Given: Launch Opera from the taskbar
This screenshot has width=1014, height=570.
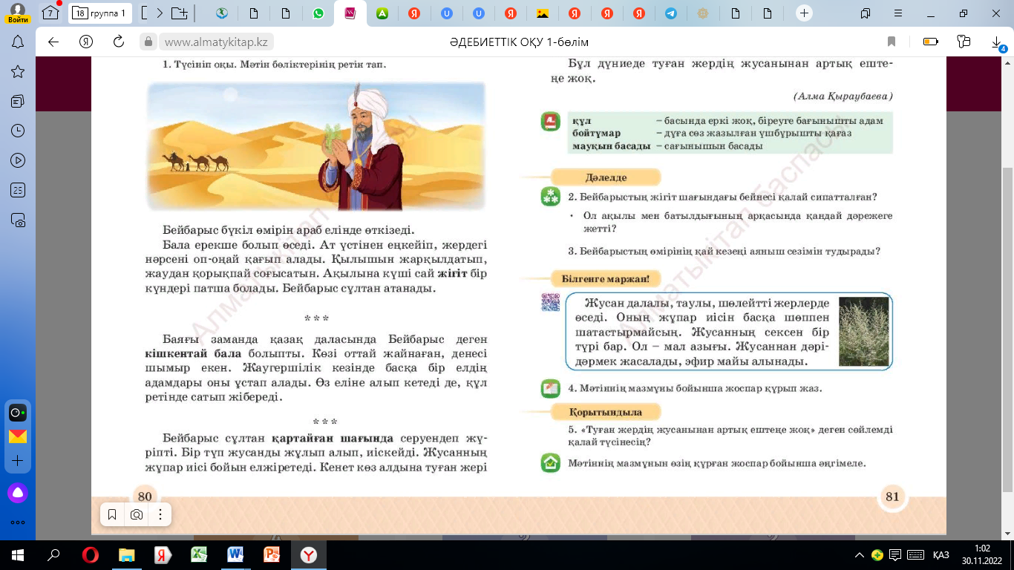Looking at the screenshot, I should [x=91, y=554].
